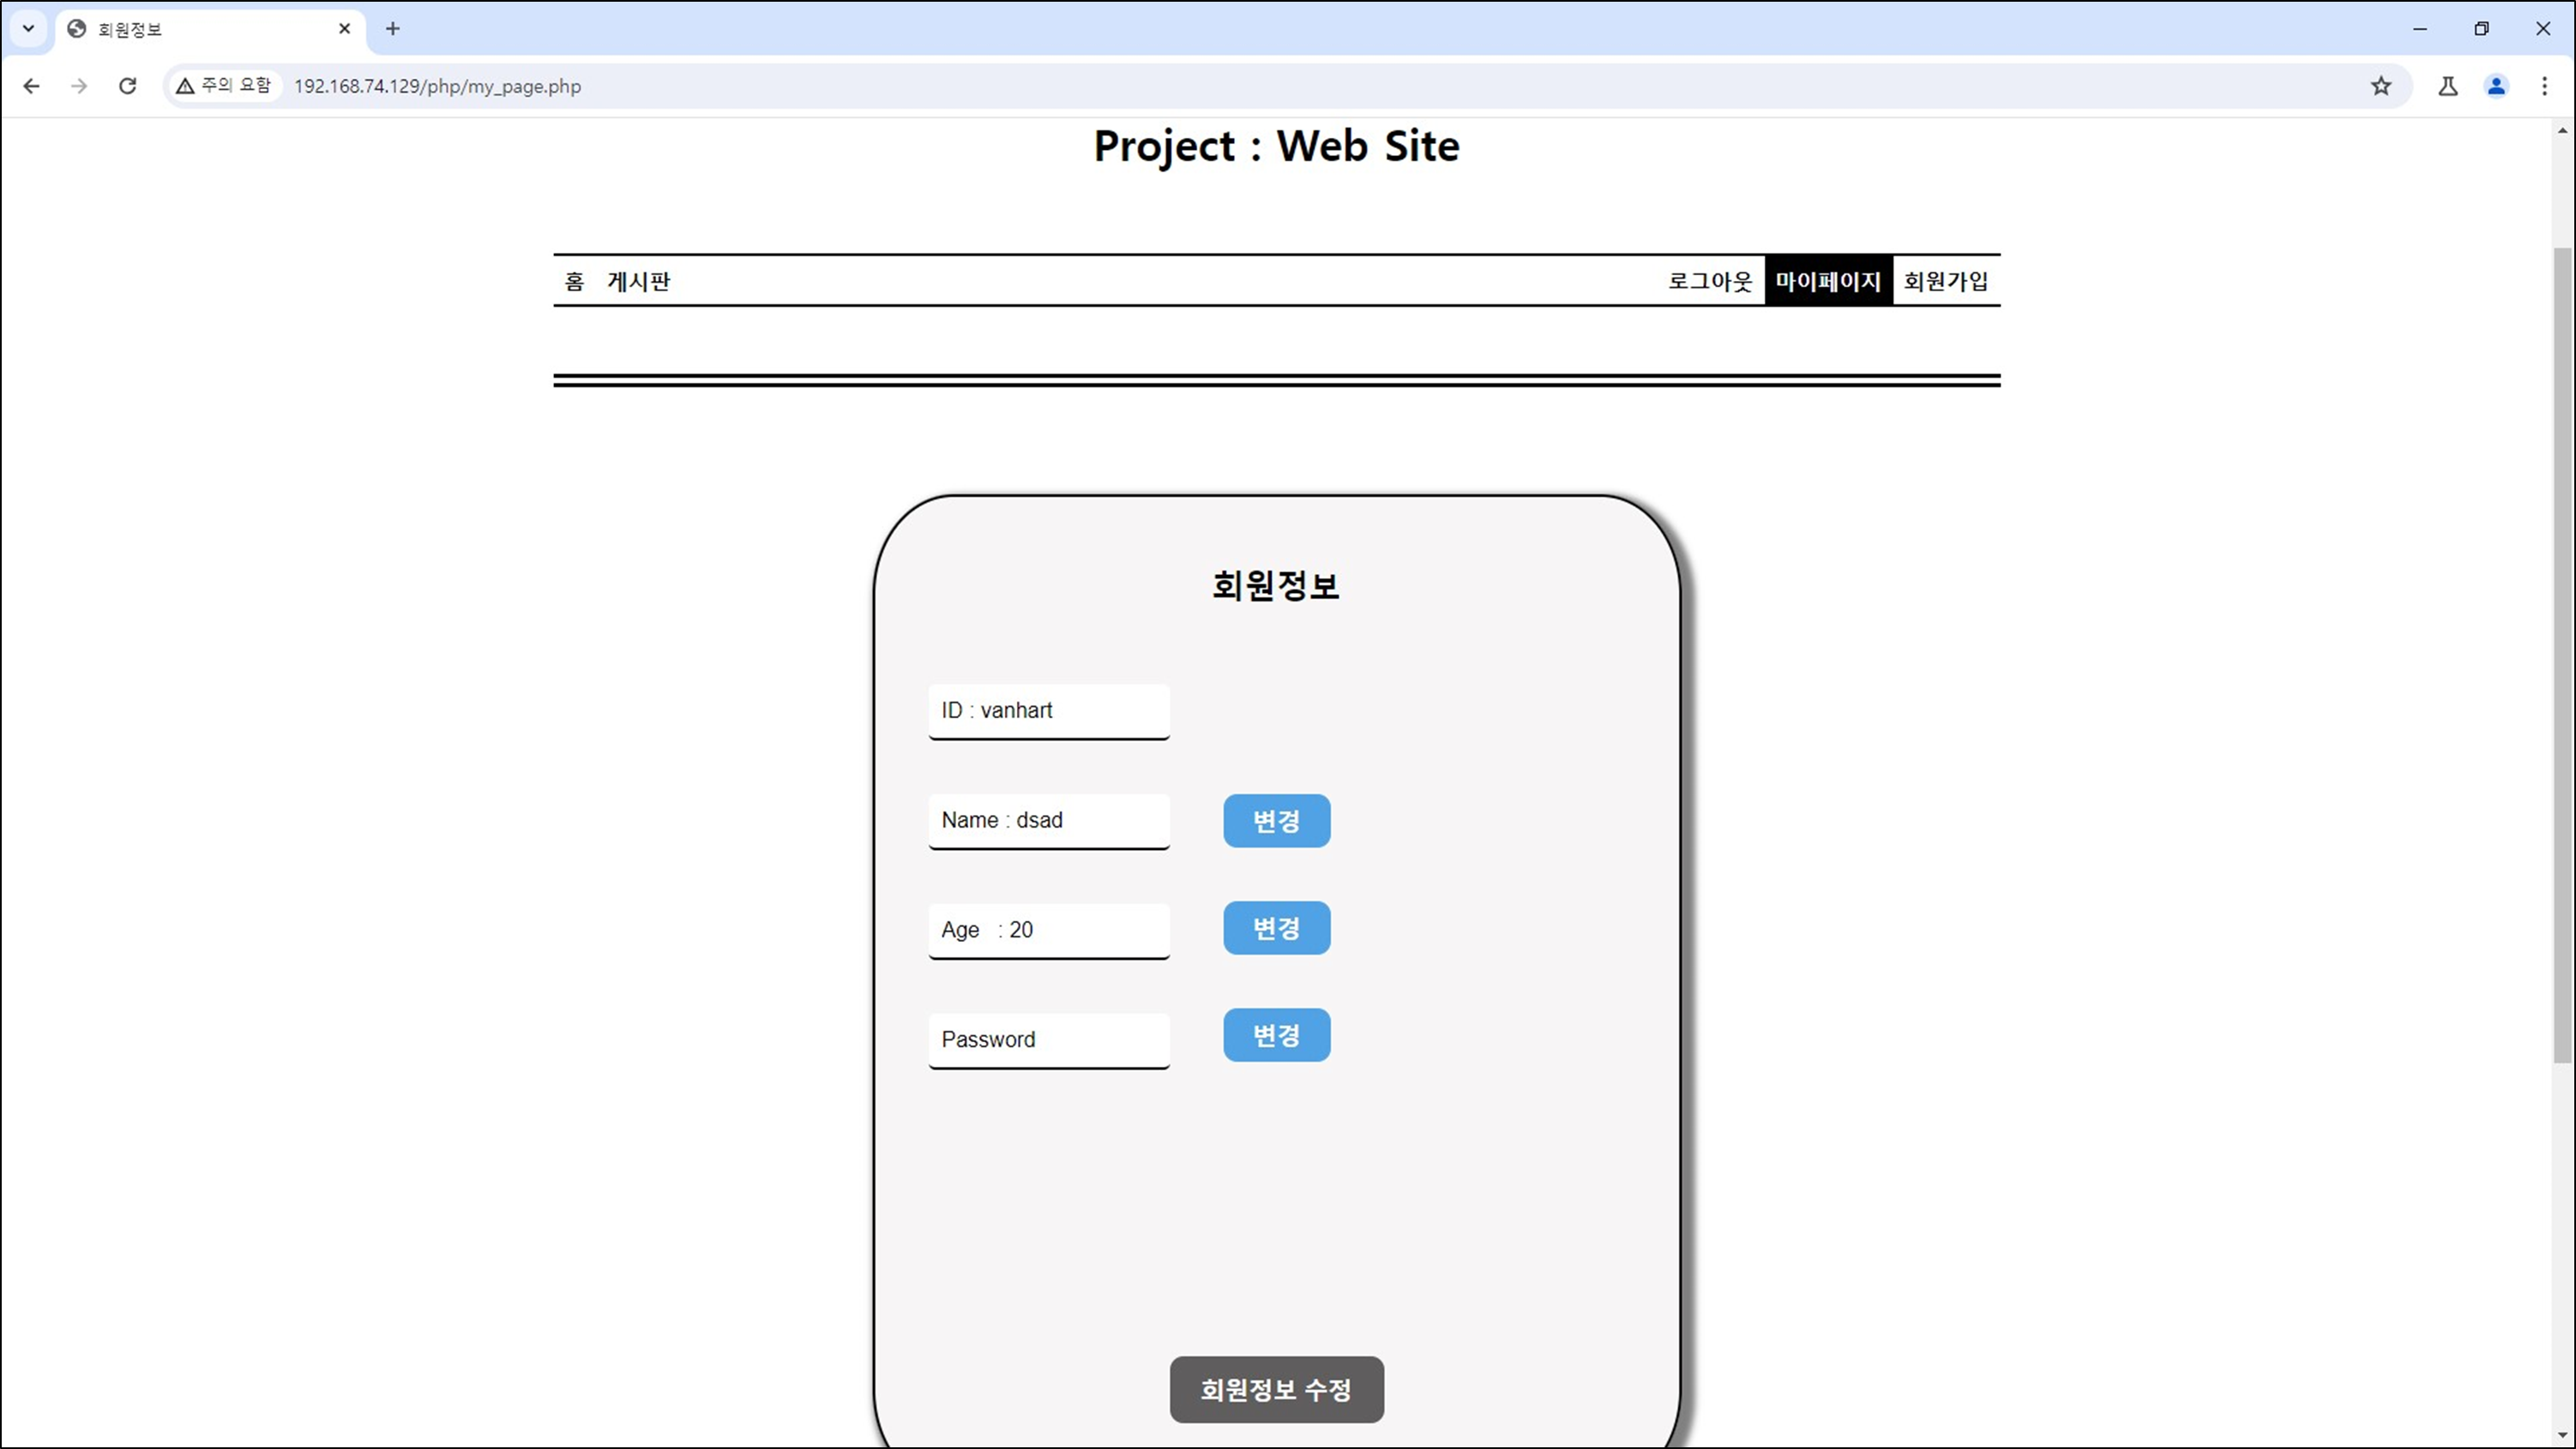Bookmark this page with the star icon
Image resolution: width=2576 pixels, height=1449 pixels.
pos(2381,86)
